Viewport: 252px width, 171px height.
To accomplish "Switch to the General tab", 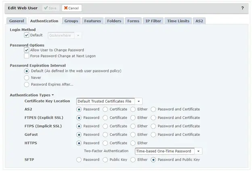I will [17, 21].
